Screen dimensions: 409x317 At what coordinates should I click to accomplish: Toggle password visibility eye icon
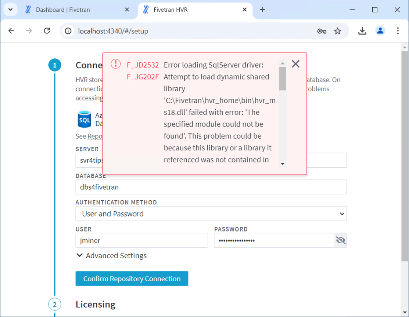click(x=341, y=240)
